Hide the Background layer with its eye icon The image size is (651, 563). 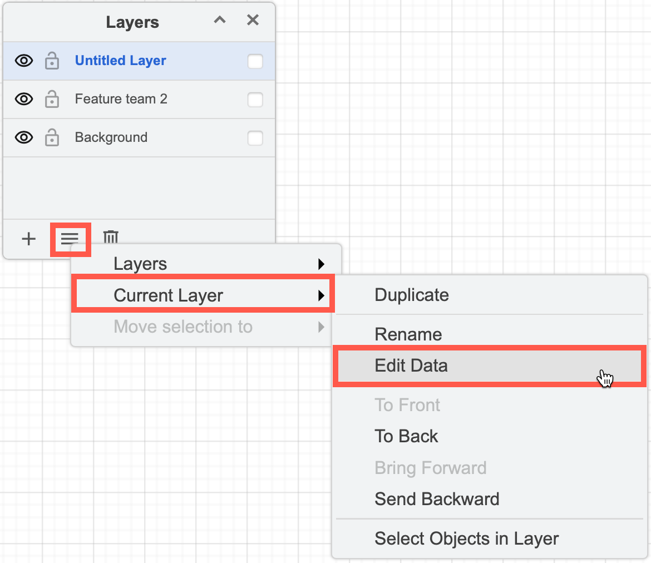pyautogui.click(x=23, y=137)
